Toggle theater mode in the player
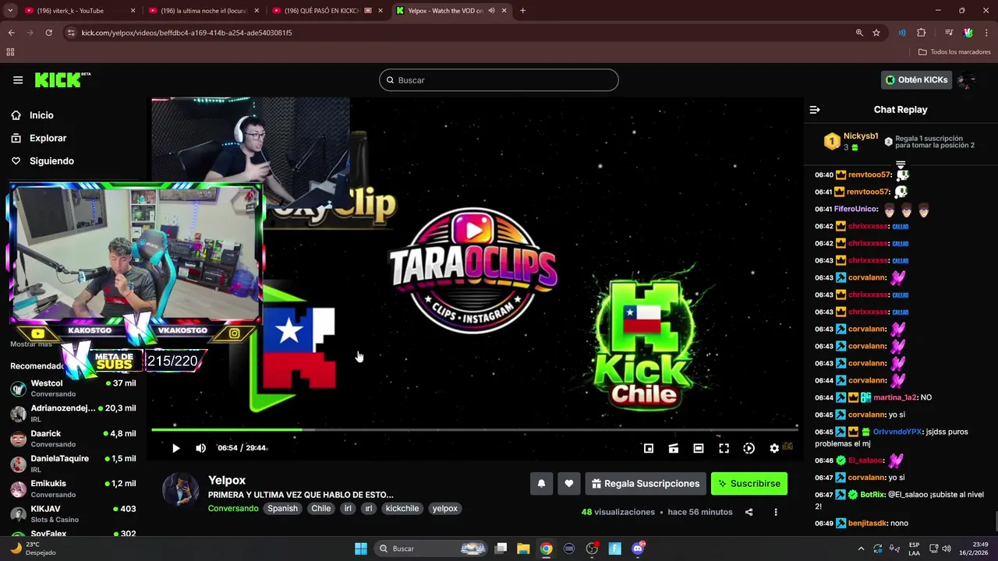The width and height of the screenshot is (998, 561). point(699,448)
